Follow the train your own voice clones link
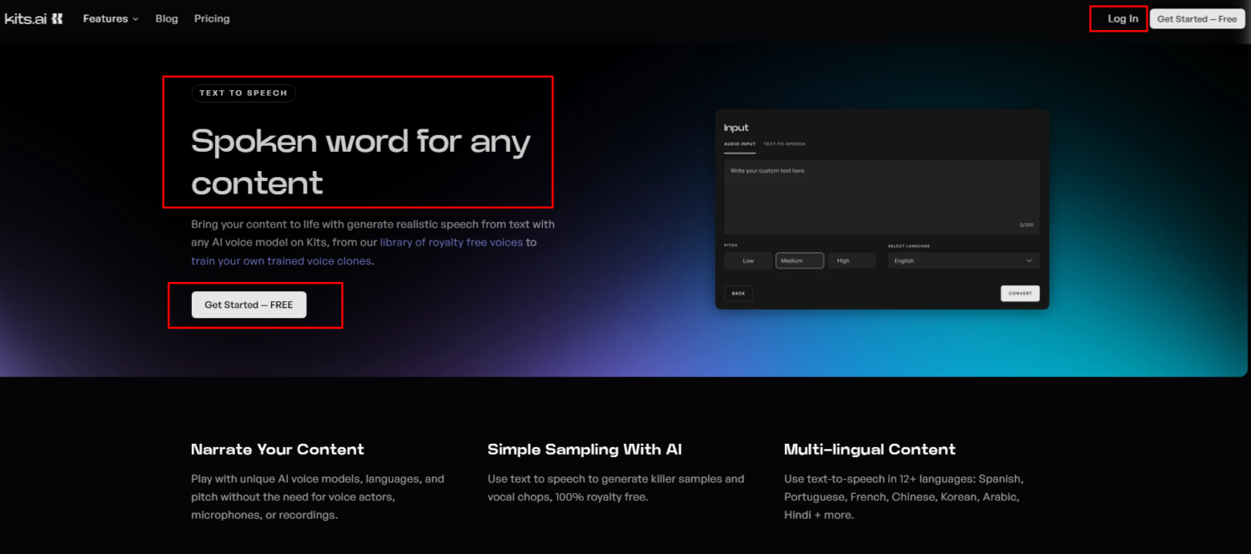The height and width of the screenshot is (554, 1251). point(281,261)
